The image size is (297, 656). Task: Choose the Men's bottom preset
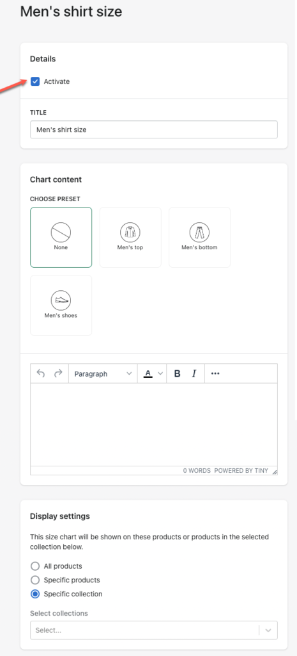199,237
